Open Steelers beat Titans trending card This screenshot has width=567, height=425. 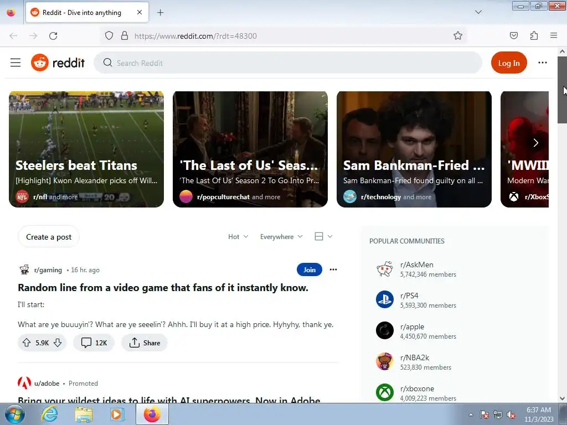[x=86, y=149]
